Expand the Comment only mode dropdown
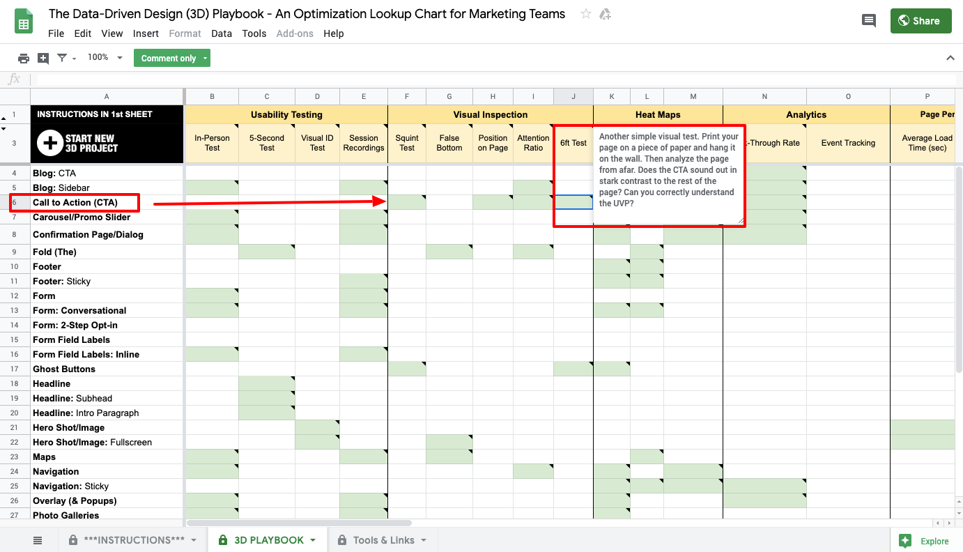963x552 pixels. (205, 59)
